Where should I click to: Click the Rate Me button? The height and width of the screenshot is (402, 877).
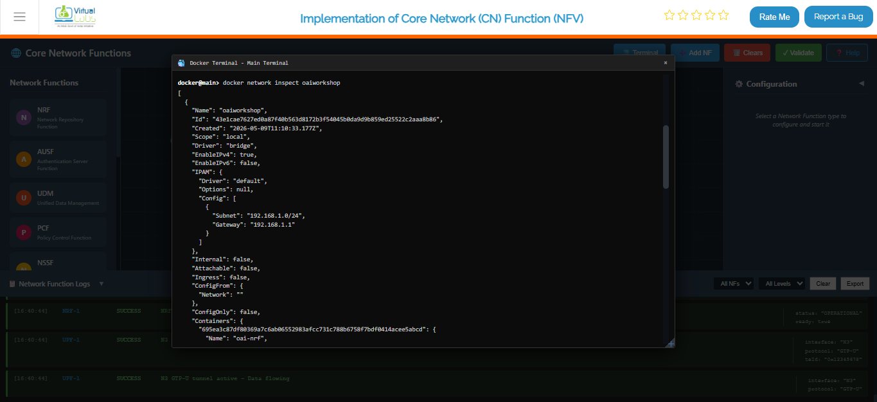pyautogui.click(x=774, y=17)
